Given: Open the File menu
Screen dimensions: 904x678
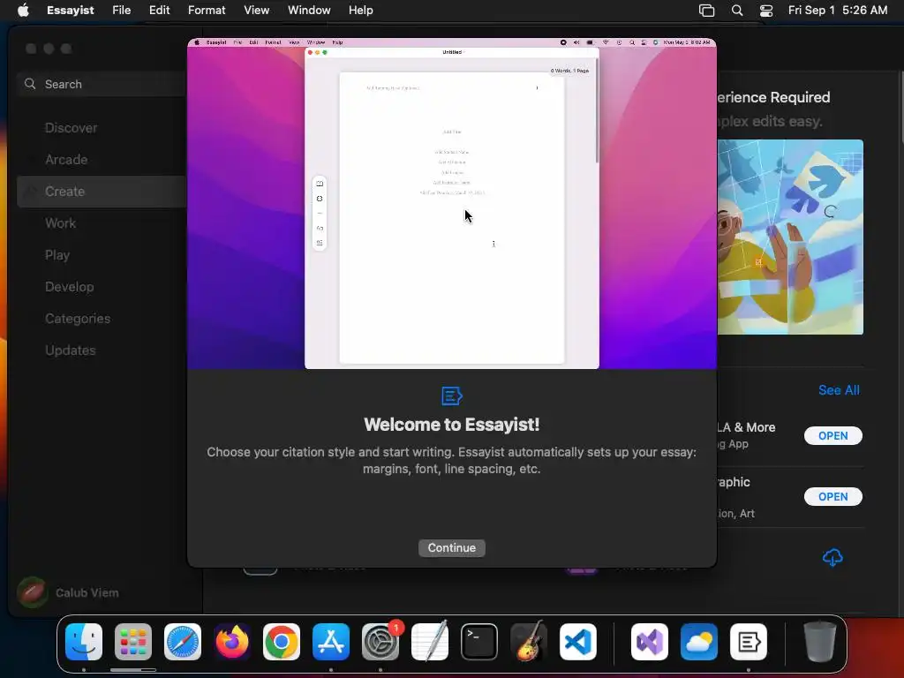Looking at the screenshot, I should [122, 11].
